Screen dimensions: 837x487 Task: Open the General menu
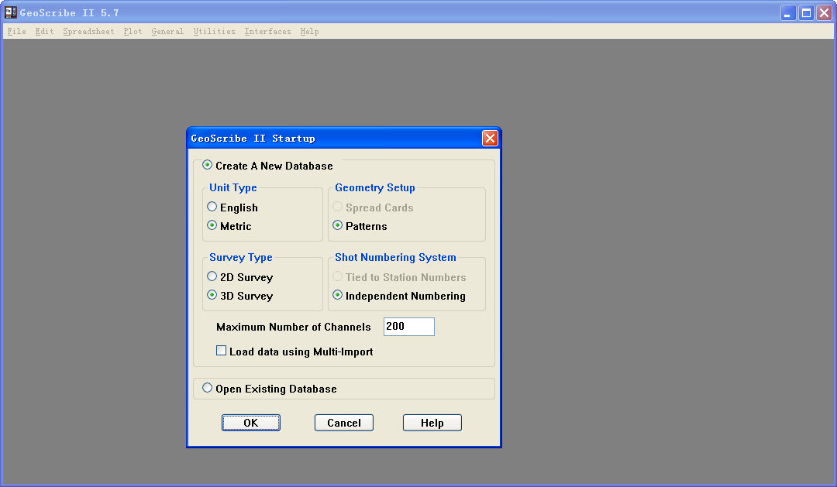167,32
